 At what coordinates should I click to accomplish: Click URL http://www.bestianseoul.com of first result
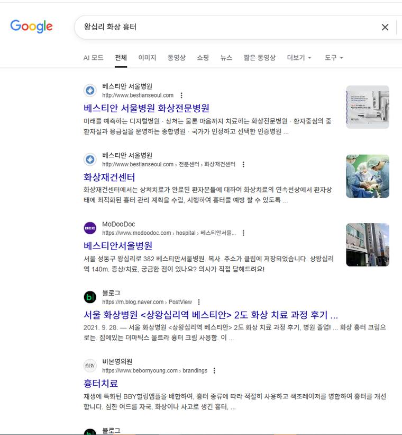coord(138,95)
